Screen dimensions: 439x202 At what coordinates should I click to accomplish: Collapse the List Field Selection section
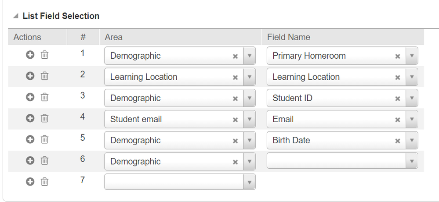pyautogui.click(x=16, y=16)
